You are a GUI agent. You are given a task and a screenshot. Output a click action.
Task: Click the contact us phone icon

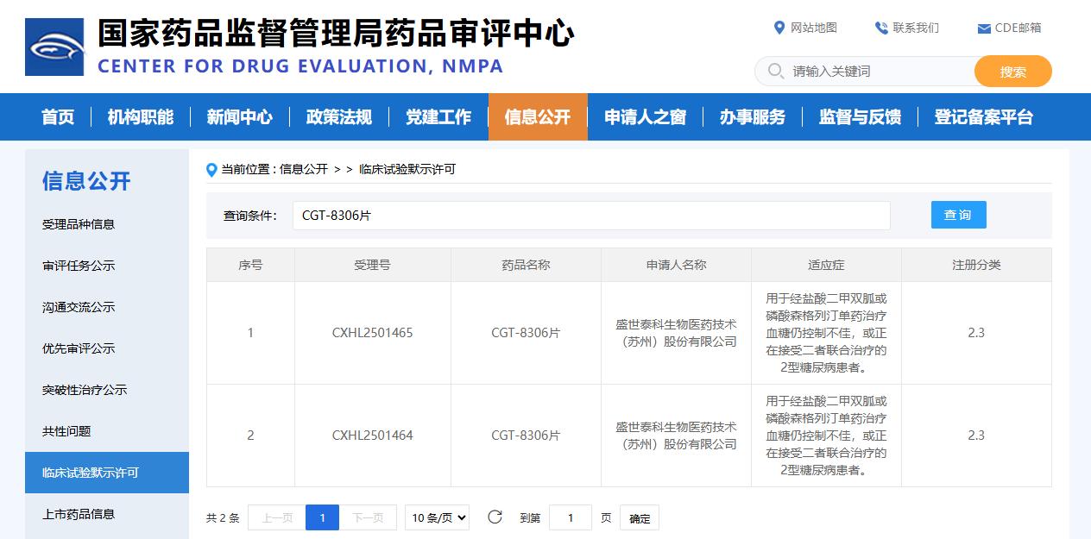point(881,28)
